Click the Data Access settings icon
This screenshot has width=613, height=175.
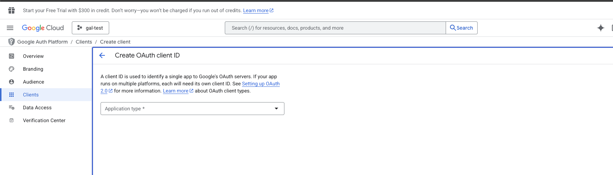pos(11,107)
